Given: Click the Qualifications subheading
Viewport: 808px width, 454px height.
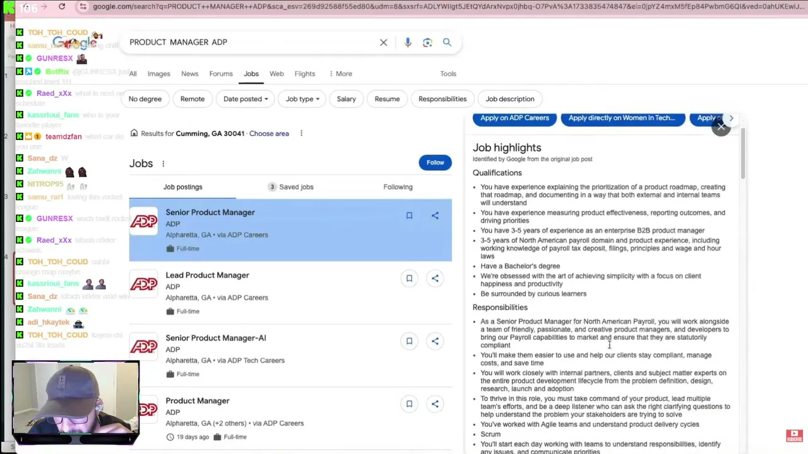Looking at the screenshot, I should pos(497,173).
